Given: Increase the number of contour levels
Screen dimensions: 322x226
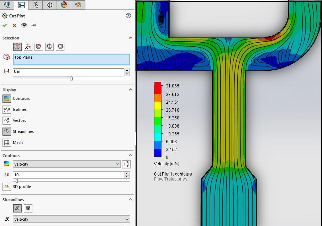Looking at the screenshot, I should click(x=127, y=173).
